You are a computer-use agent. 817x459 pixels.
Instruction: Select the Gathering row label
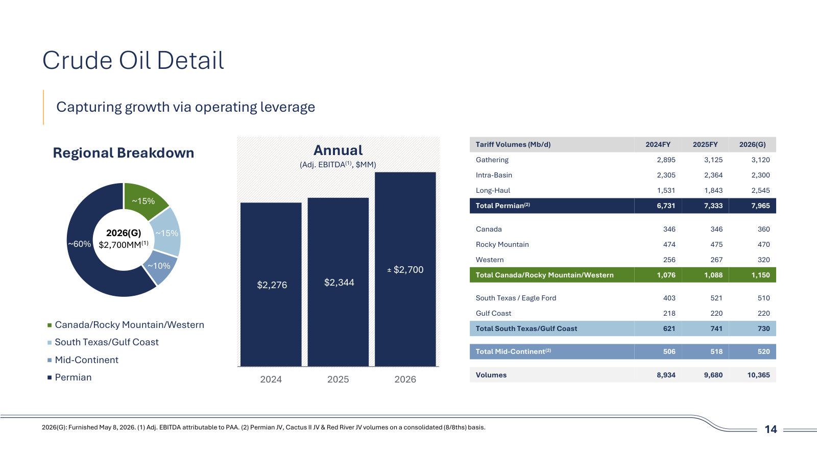point(492,160)
